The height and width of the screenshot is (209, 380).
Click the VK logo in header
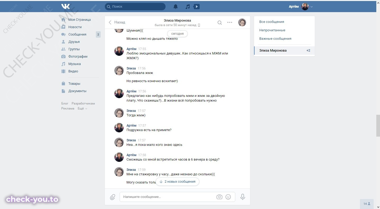point(65,6)
